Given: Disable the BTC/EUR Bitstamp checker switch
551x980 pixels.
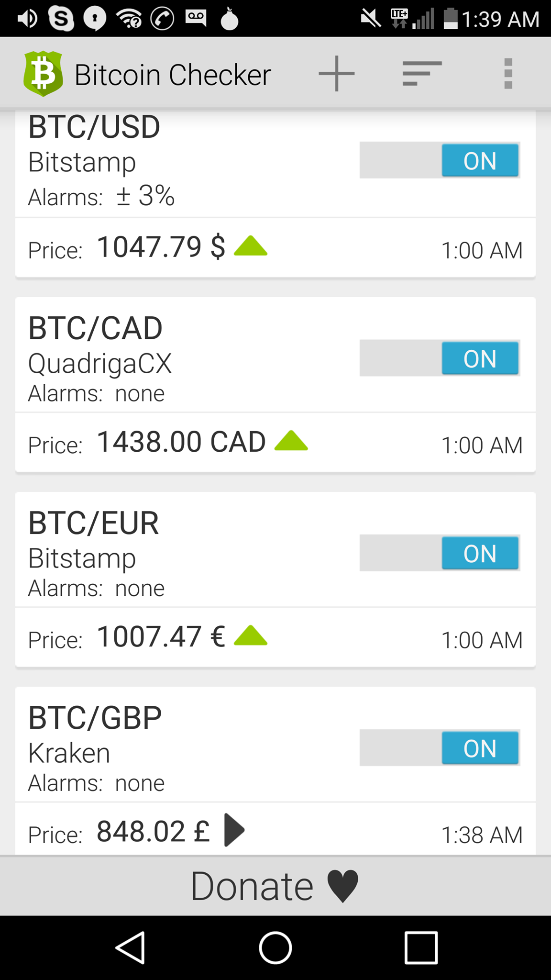Looking at the screenshot, I should [440, 553].
